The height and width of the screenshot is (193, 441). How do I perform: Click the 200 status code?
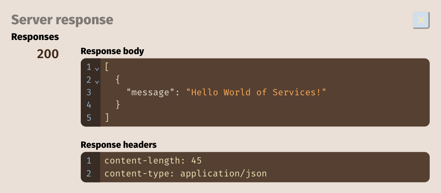click(48, 54)
